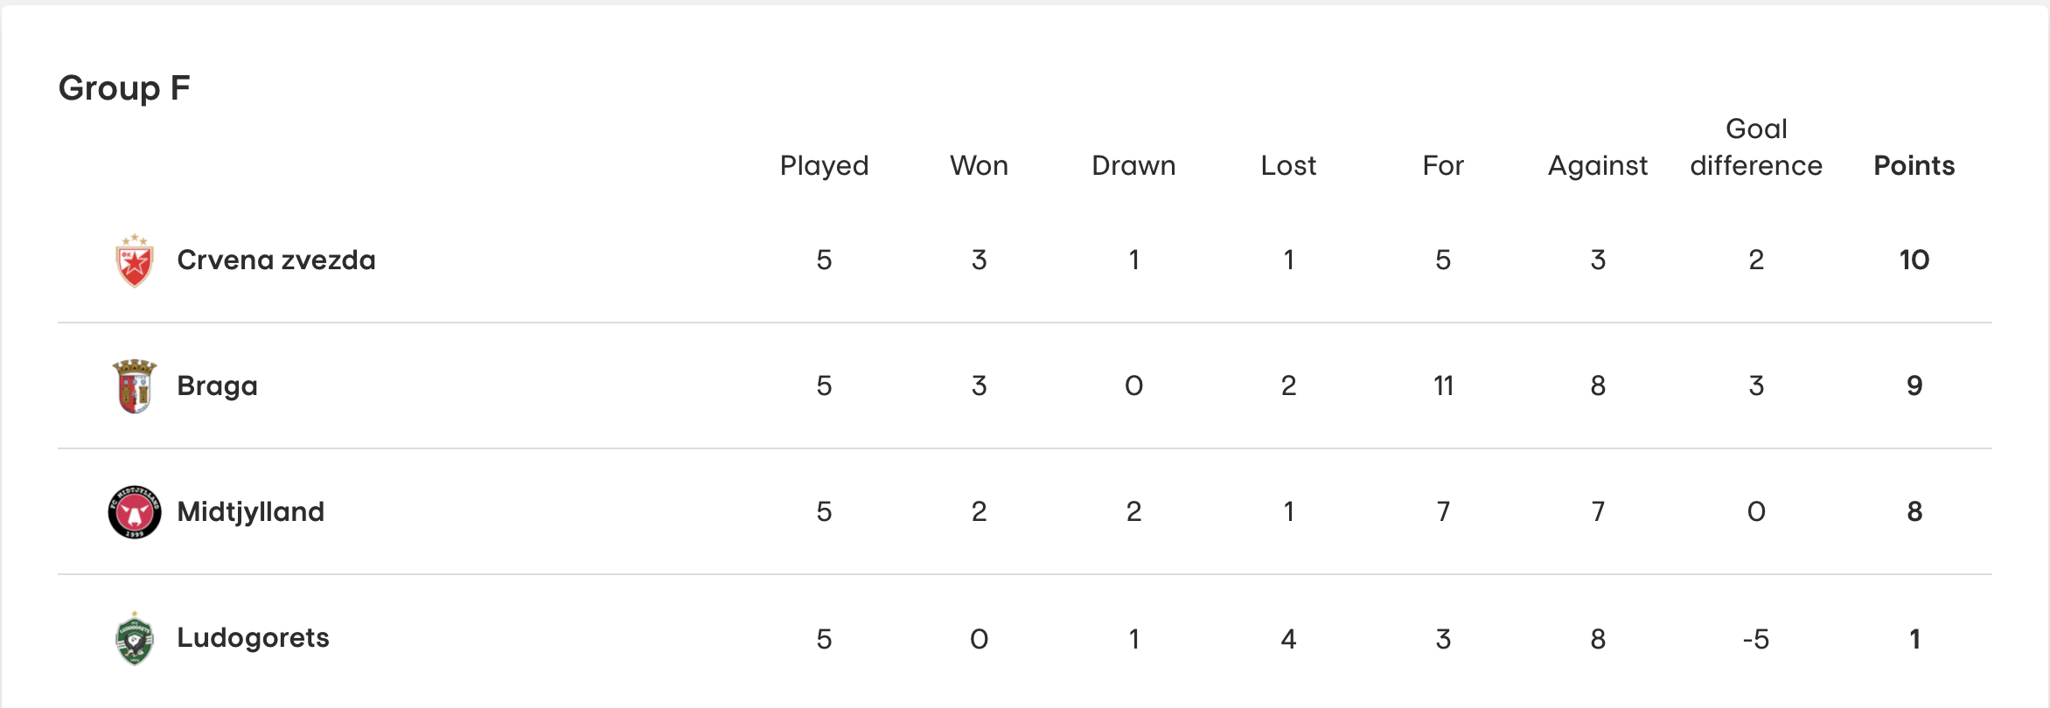Click the Group F heading

click(x=124, y=88)
